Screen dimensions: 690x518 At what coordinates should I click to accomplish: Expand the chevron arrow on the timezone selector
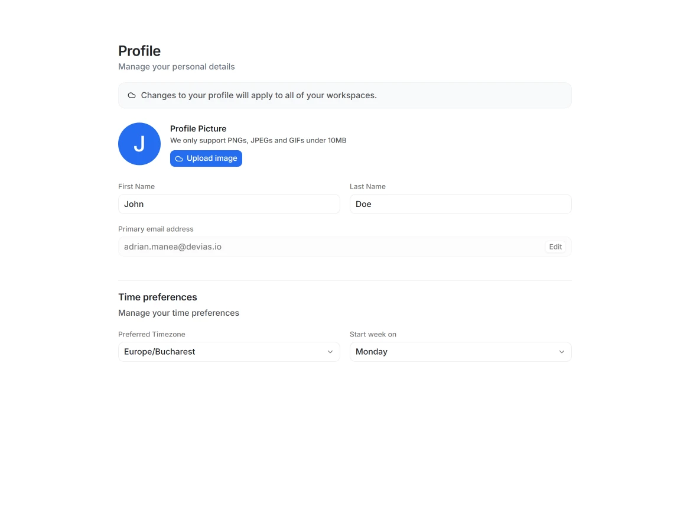[x=330, y=352]
